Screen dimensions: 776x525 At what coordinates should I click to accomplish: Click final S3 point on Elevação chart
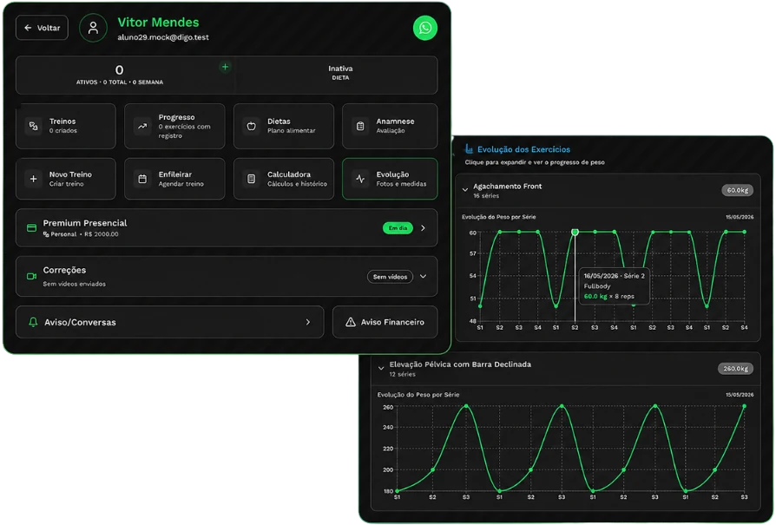(745, 406)
